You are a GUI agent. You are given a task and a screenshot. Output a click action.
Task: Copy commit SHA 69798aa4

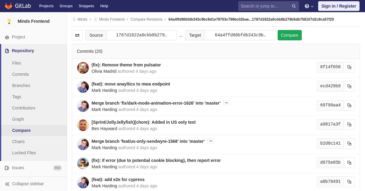tap(349, 105)
